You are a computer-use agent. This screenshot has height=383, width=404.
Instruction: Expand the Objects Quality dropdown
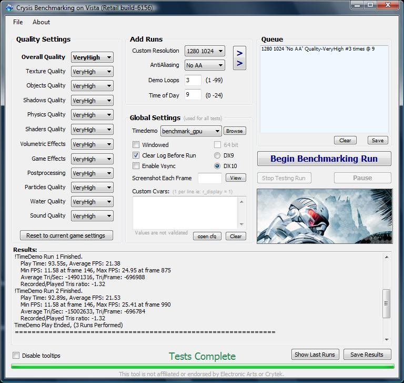pos(92,86)
